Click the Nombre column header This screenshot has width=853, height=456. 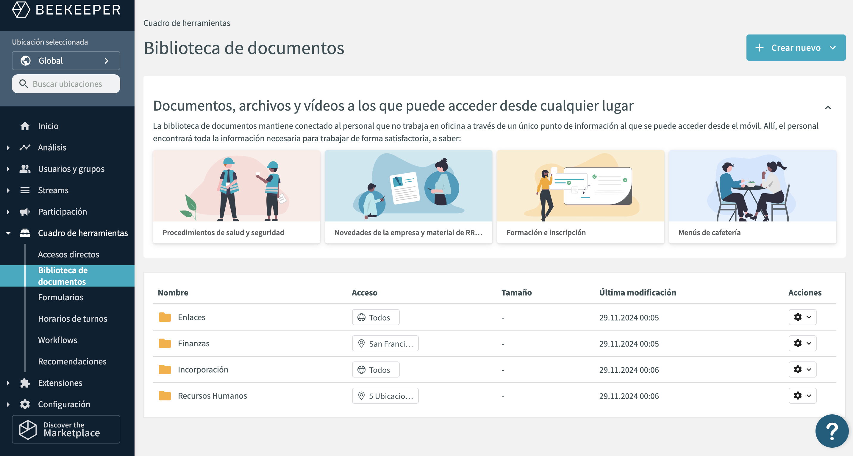pyautogui.click(x=173, y=293)
